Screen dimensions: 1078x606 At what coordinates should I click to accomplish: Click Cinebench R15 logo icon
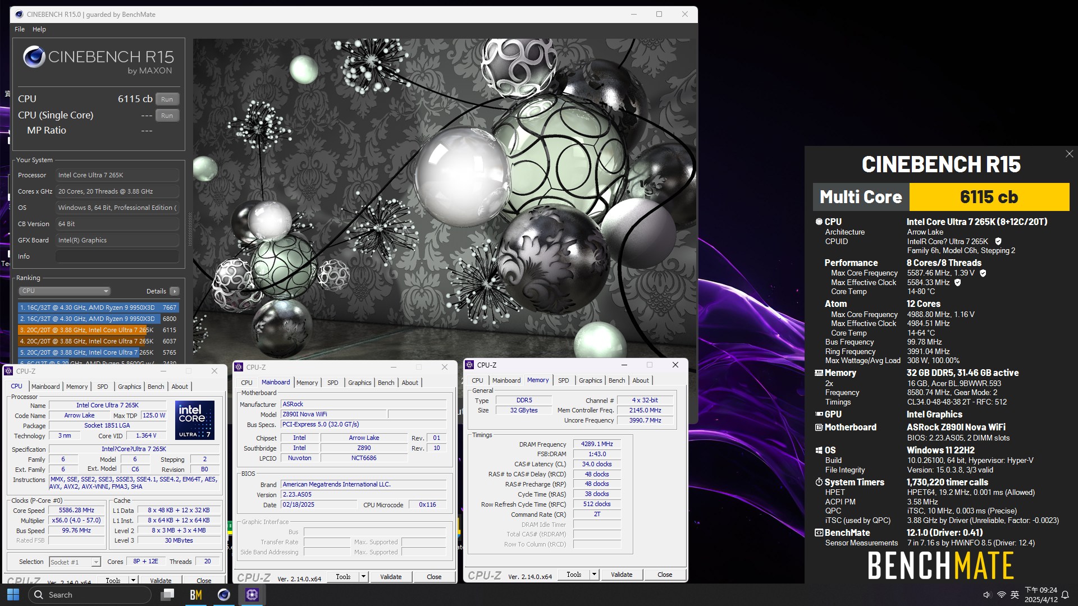(x=34, y=57)
